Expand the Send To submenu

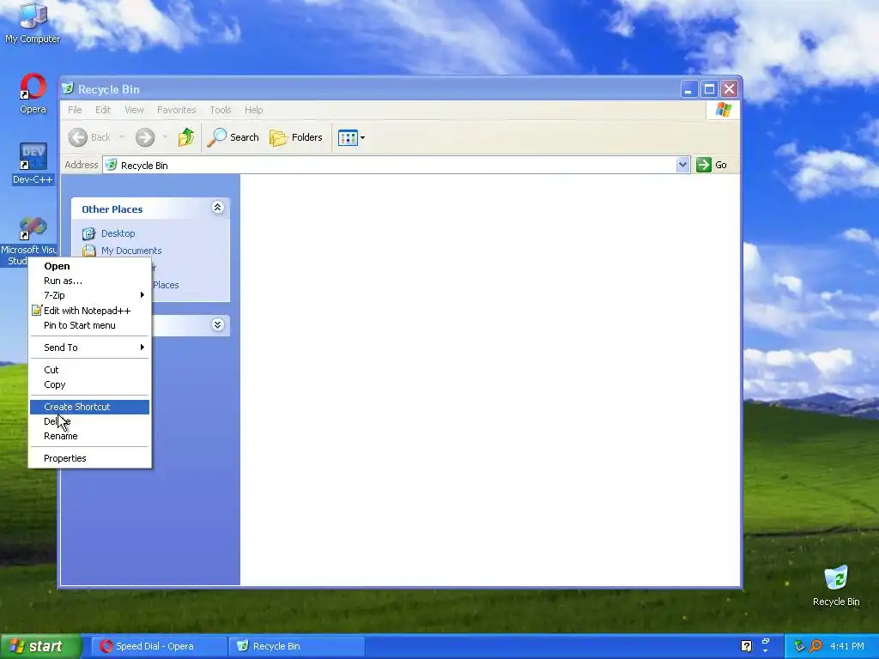point(89,348)
